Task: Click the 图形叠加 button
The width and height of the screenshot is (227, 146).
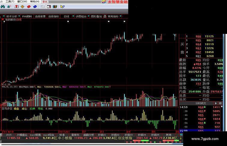Action: (x=96, y=16)
